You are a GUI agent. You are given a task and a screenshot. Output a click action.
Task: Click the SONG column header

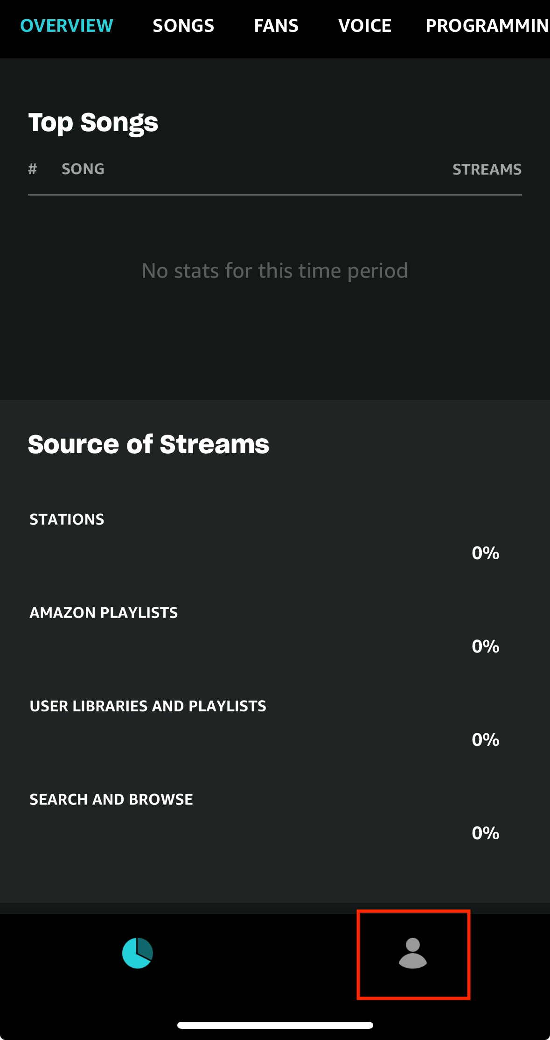[83, 169]
